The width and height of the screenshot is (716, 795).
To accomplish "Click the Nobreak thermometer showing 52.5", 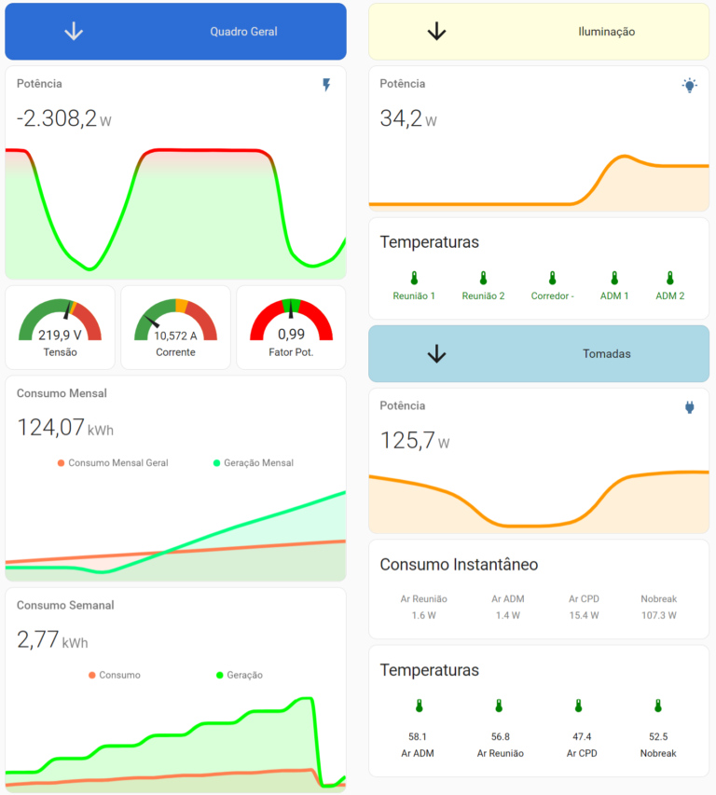I will click(x=657, y=706).
